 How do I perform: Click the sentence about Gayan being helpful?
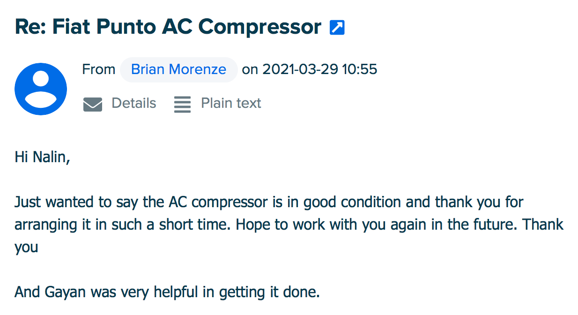167,292
